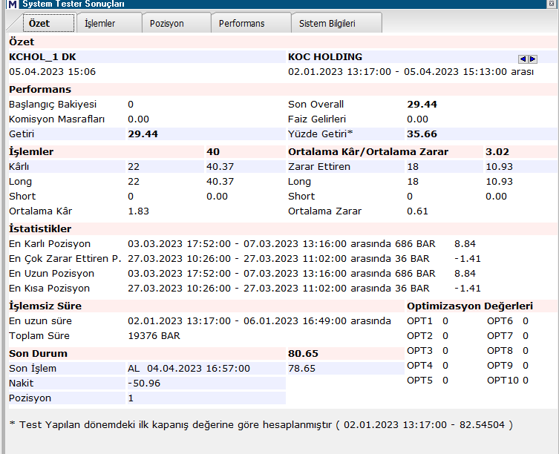Click the OPT6 optimization entry

click(508, 321)
